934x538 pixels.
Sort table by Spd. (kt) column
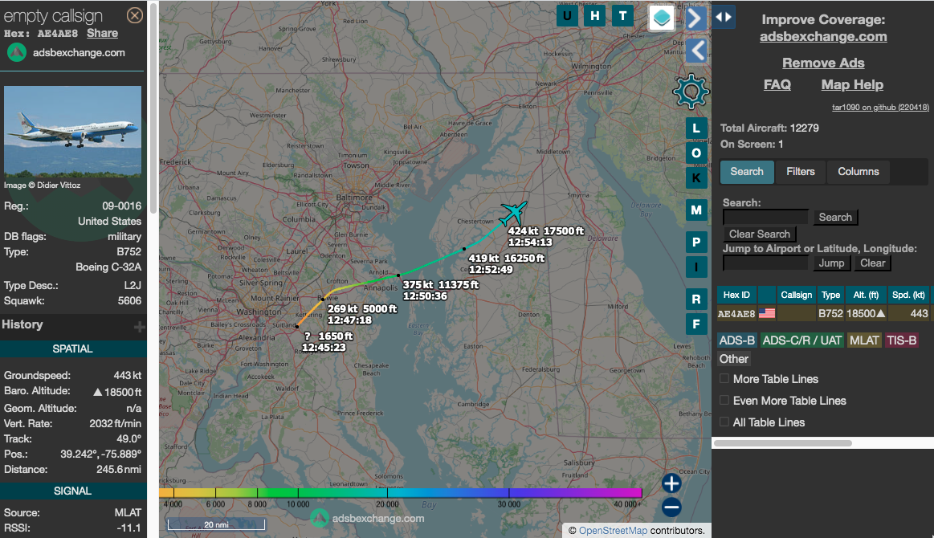(908, 295)
